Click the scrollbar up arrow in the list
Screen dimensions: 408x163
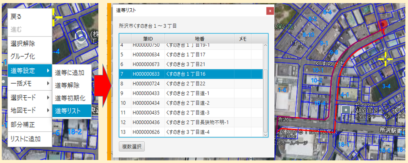[x=266, y=45]
